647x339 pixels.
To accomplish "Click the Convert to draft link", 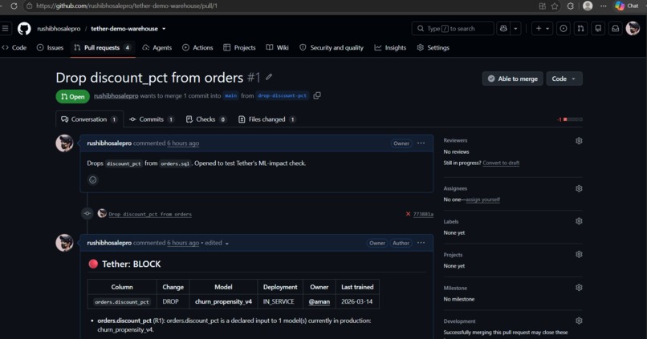I will pyautogui.click(x=501, y=163).
